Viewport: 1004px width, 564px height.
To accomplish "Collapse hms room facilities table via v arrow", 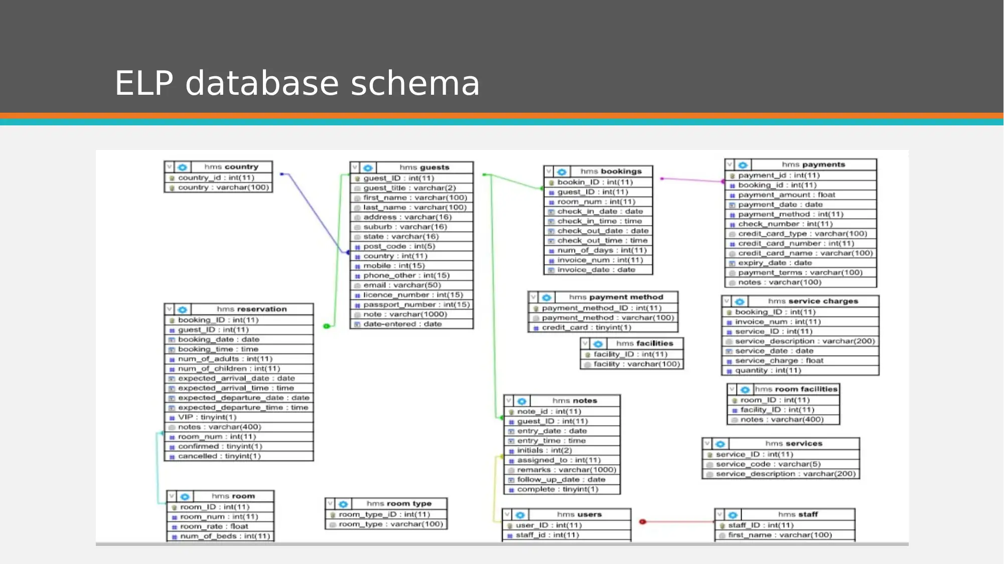I will tap(733, 390).
